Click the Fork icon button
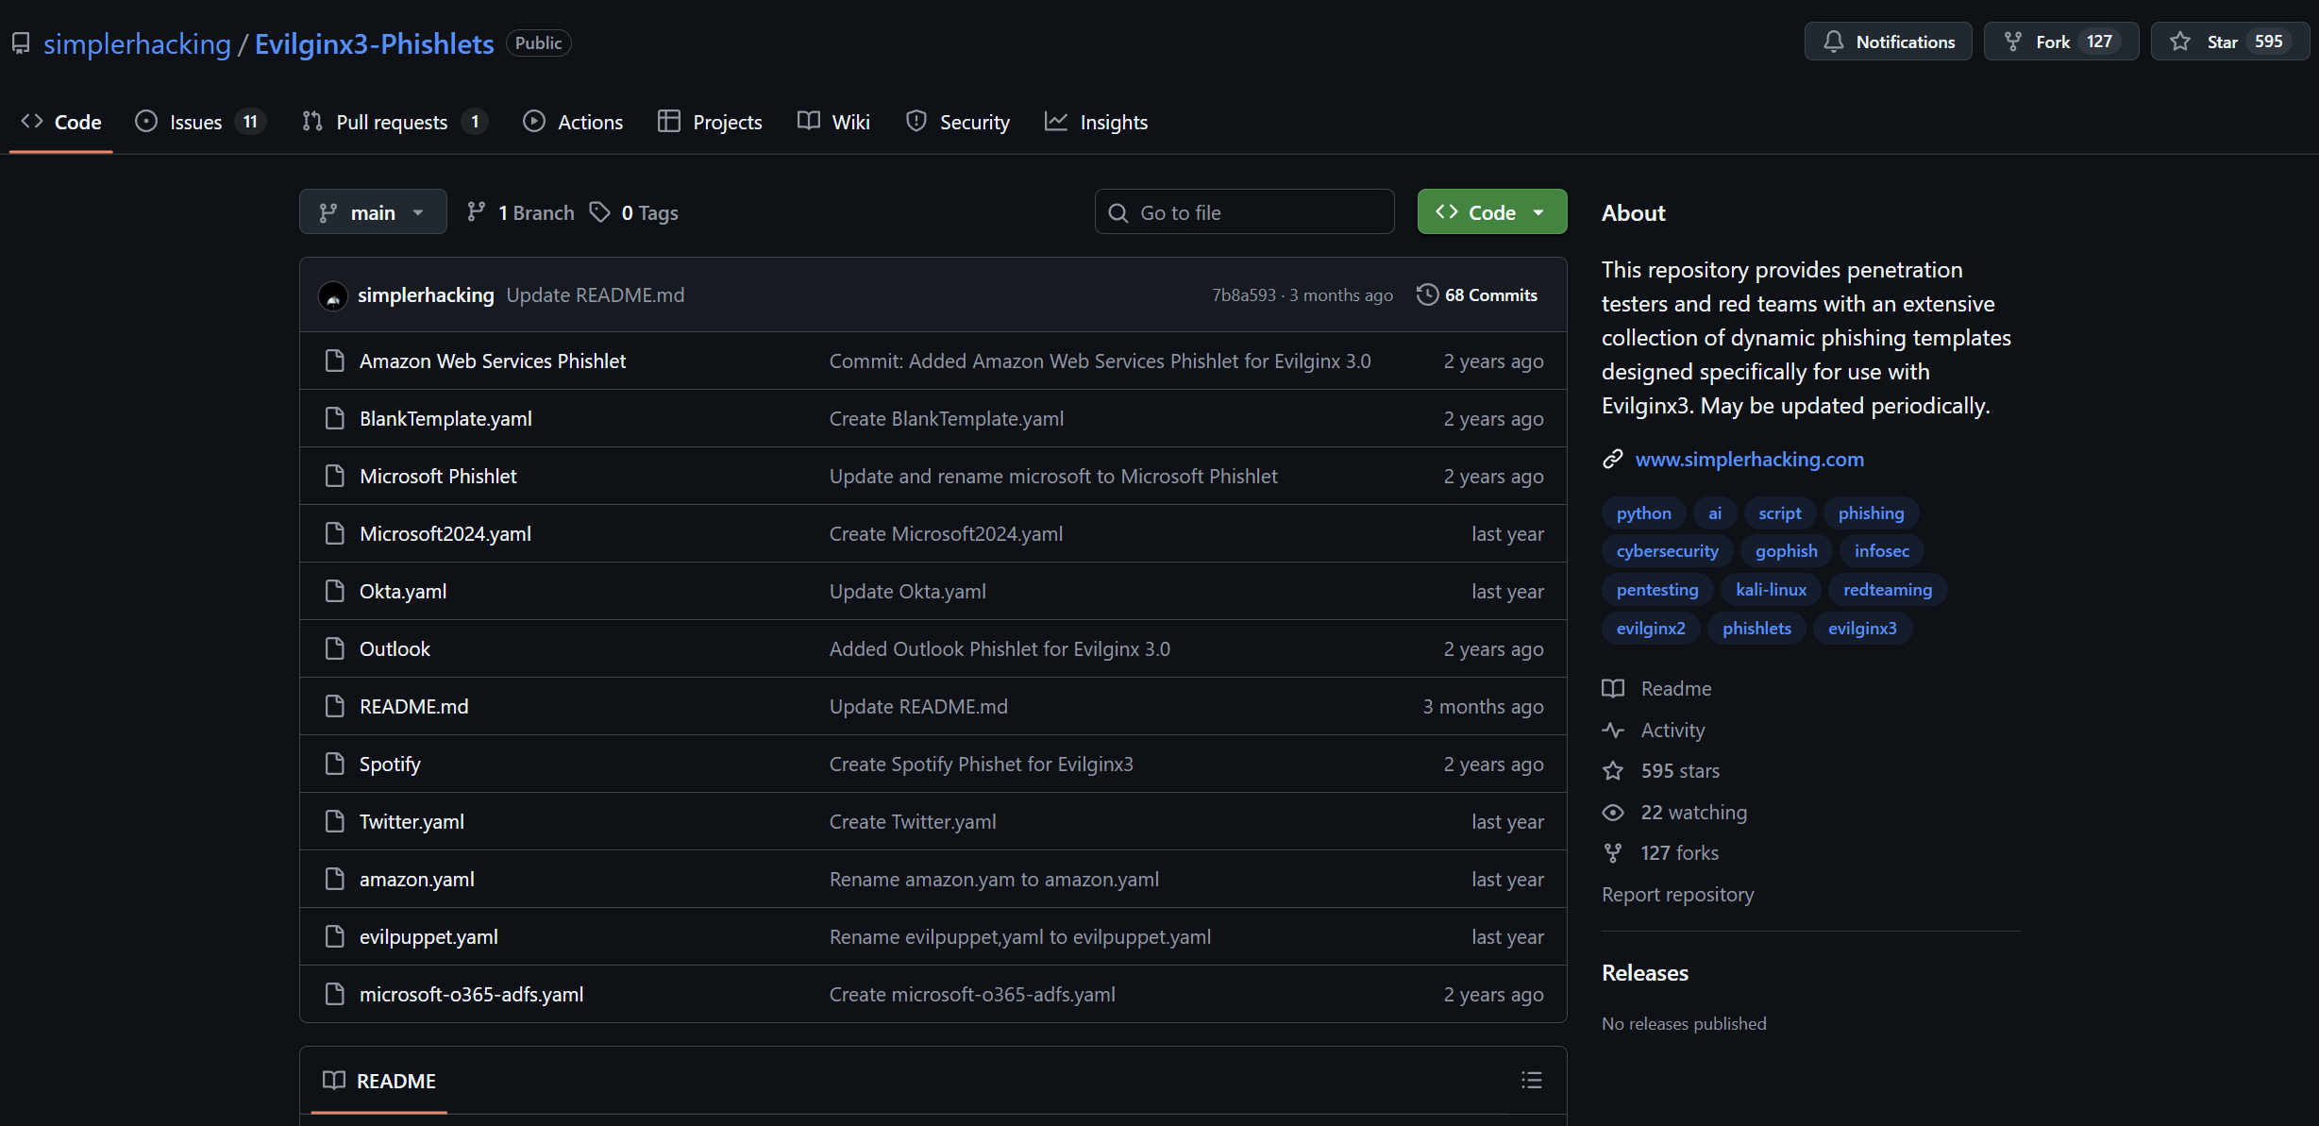2319x1126 pixels. [x=2012, y=42]
